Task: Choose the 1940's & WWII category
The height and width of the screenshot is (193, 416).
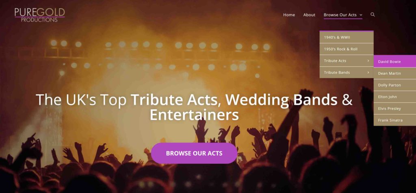Action: point(347,37)
